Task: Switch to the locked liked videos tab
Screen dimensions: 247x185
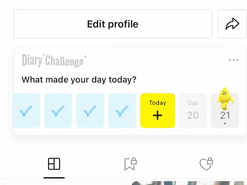Action: point(206,164)
